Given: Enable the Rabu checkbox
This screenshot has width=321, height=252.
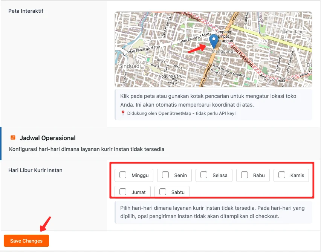Looking at the screenshot, I should 244,175.
